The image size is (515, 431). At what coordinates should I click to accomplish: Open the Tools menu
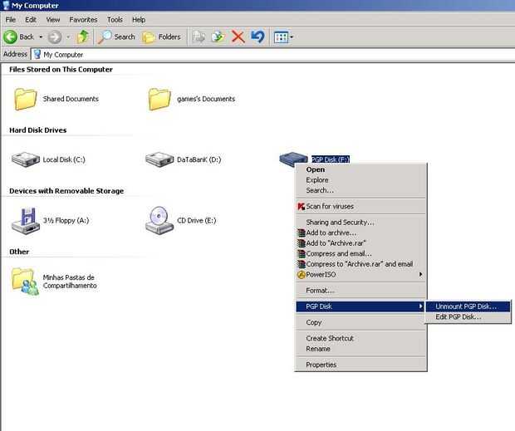pyautogui.click(x=115, y=20)
